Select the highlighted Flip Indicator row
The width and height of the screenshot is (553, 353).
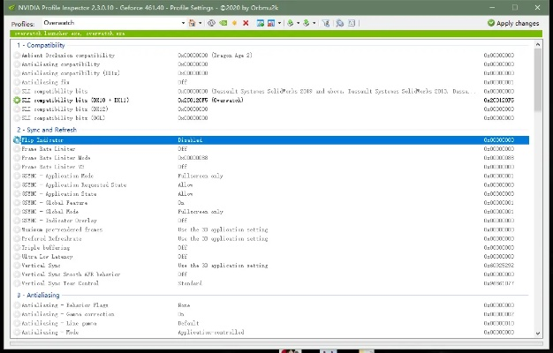[271, 139]
